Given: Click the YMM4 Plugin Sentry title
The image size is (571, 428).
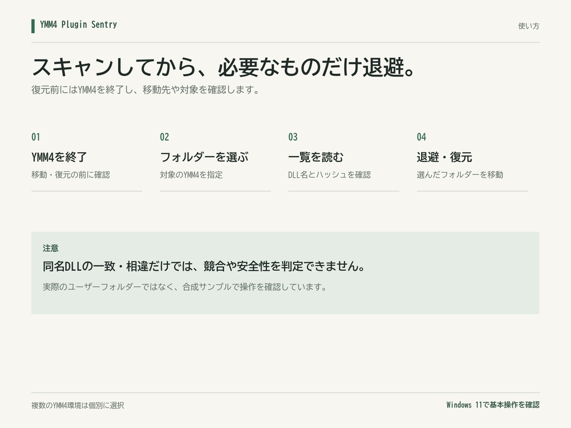Looking at the screenshot, I should [x=78, y=25].
